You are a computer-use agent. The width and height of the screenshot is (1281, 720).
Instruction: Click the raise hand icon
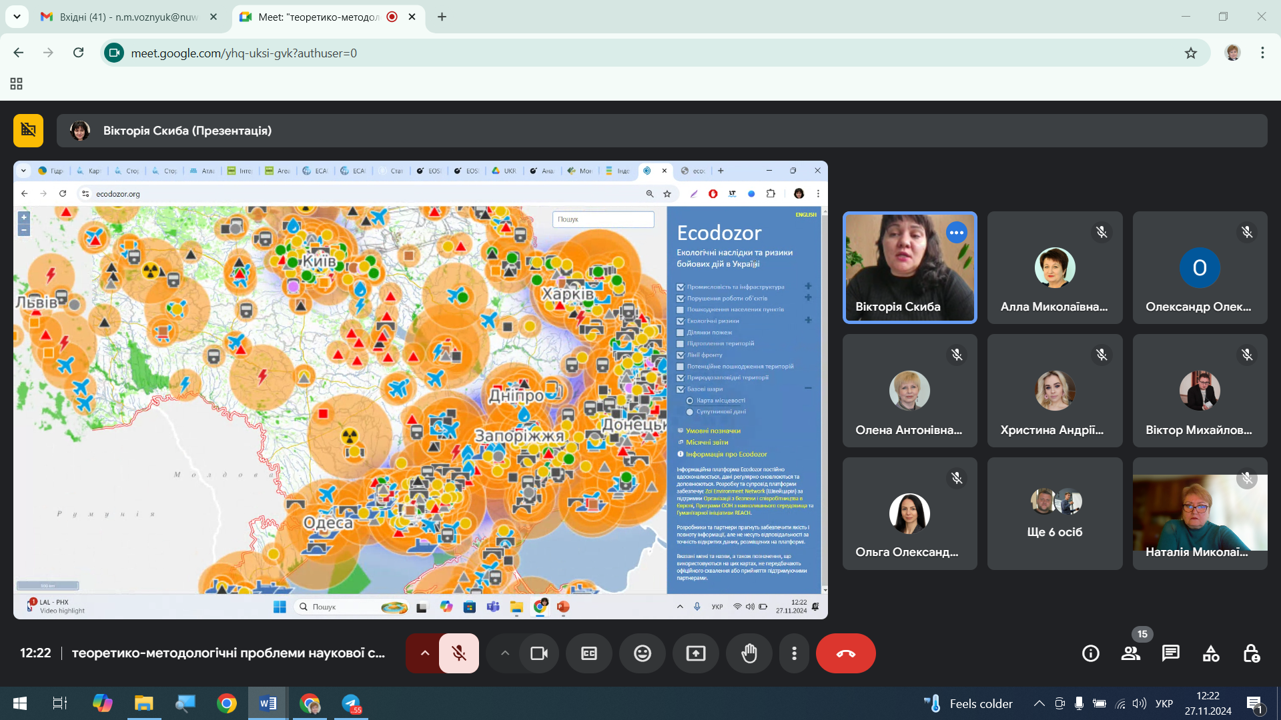pyautogui.click(x=749, y=653)
